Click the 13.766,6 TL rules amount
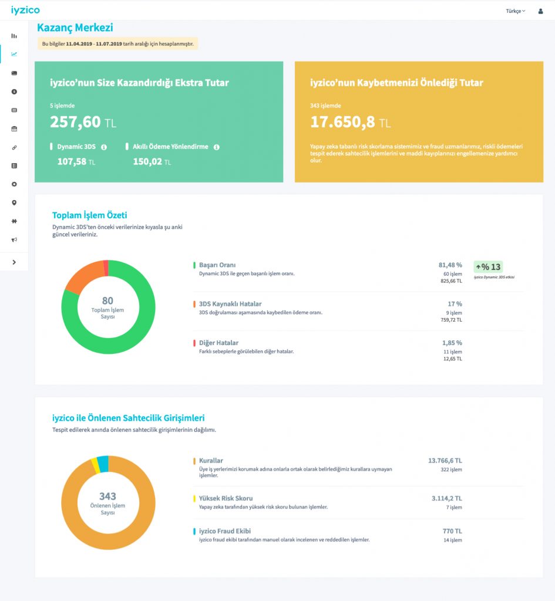 445,460
